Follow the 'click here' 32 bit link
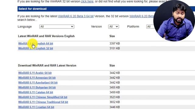This screenshot has height=109, width=195. point(87,2)
